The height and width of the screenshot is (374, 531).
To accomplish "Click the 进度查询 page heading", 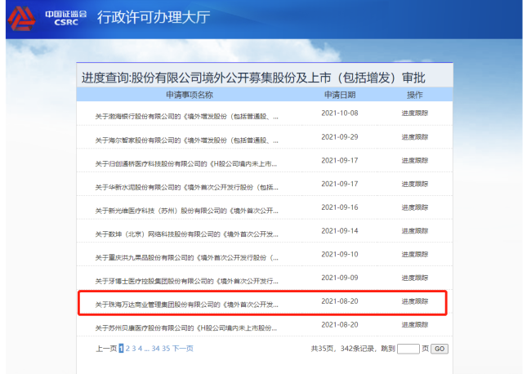I will tap(253, 78).
